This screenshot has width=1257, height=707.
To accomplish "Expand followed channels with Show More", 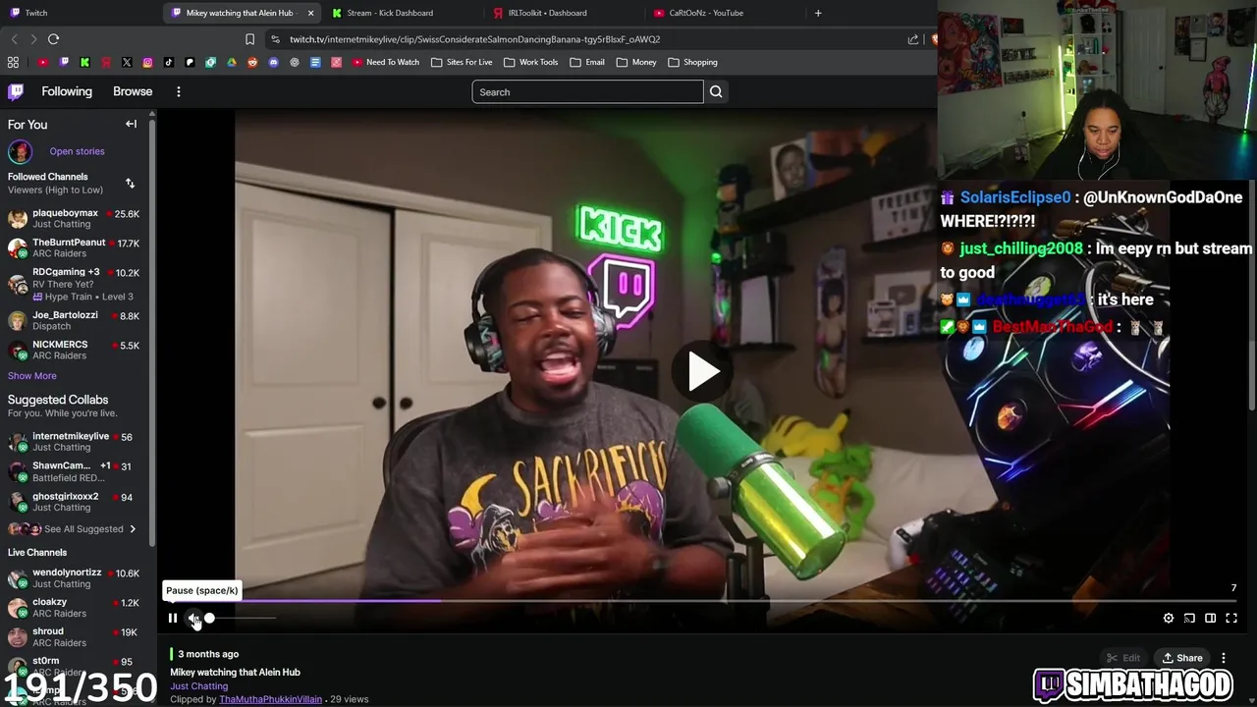I will 32,376.
